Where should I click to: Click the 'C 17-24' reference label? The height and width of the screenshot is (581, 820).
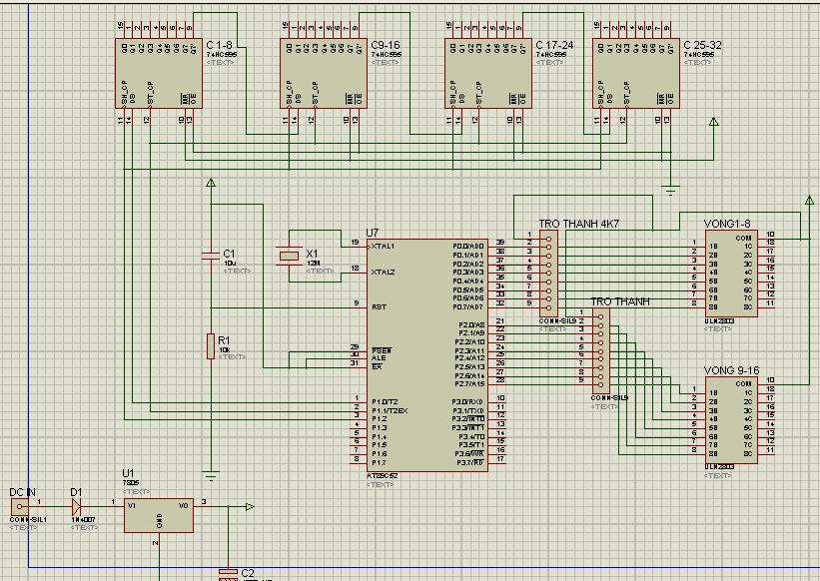(x=554, y=46)
